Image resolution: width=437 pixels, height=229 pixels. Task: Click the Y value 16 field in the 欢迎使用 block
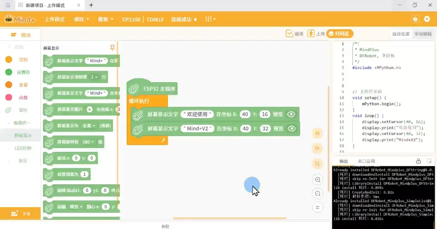tap(265, 114)
